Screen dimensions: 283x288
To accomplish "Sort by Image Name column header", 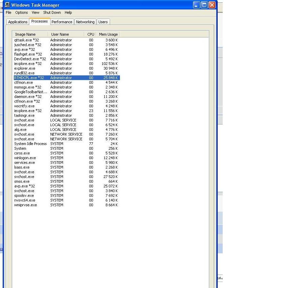I will 30,34.
